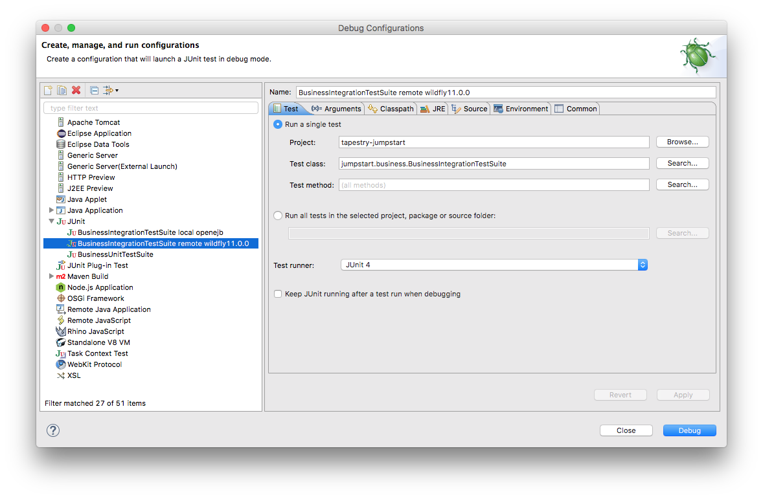Viewport: 763px width, 499px height.
Task: Select the Maven Build configuration type
Action: 87,276
